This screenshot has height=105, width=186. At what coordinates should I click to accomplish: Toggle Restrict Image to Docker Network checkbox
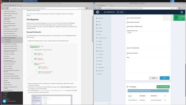coord(127,19)
